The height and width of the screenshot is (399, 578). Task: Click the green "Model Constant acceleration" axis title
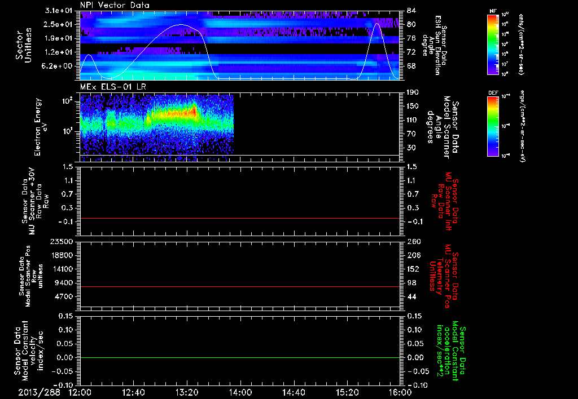point(450,351)
